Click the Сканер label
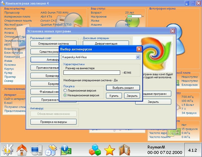 [x=9, y=81]
